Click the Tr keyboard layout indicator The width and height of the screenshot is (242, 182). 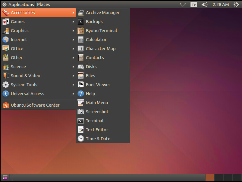pyautogui.click(x=194, y=5)
